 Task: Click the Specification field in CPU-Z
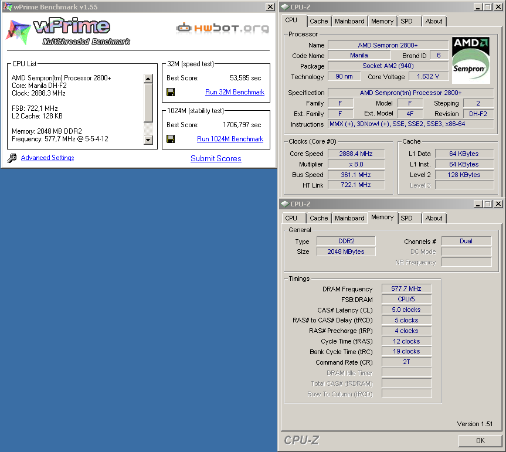point(410,93)
